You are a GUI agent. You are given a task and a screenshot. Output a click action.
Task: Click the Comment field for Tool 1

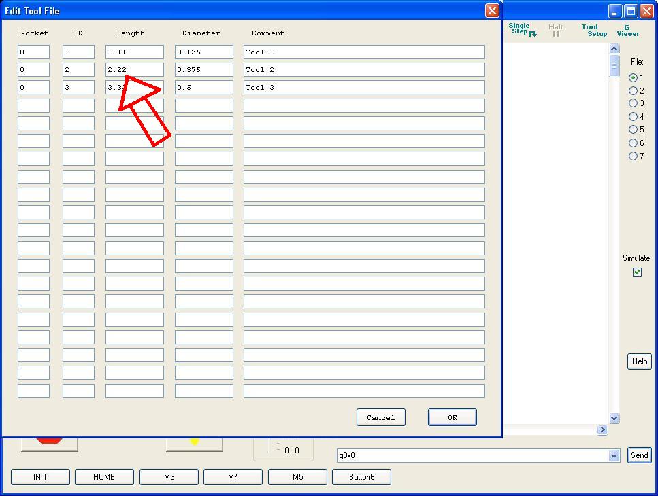[364, 52]
